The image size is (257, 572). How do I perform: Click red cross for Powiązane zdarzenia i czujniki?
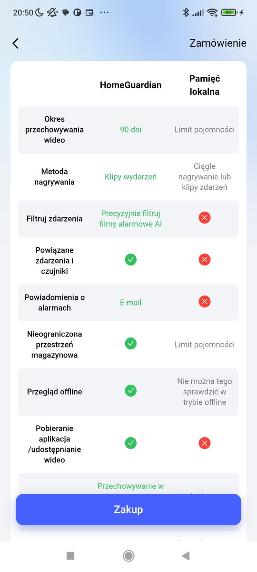point(205,260)
